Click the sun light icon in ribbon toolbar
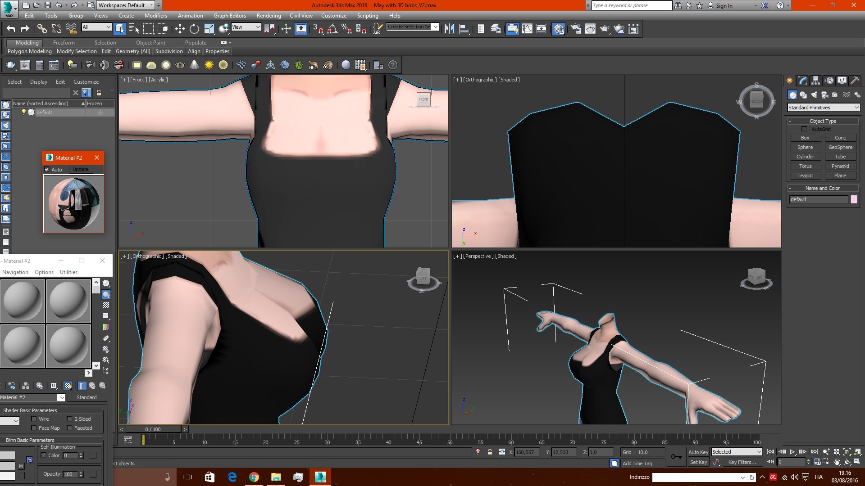Screen dimensions: 865x486 209,65
